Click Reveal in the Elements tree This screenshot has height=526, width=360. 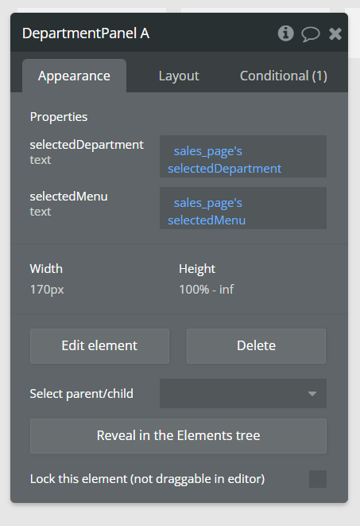178,436
